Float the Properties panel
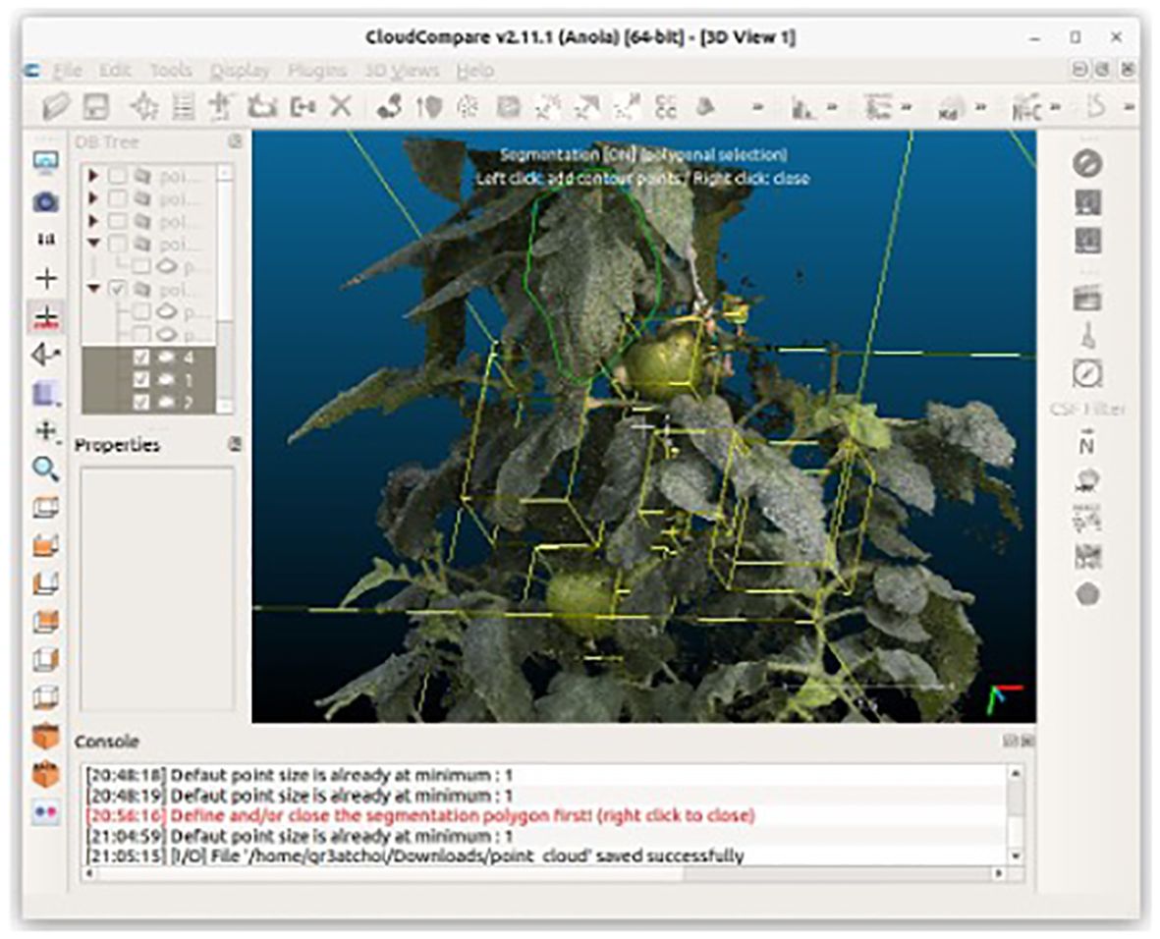The height and width of the screenshot is (939, 1160). (x=235, y=444)
